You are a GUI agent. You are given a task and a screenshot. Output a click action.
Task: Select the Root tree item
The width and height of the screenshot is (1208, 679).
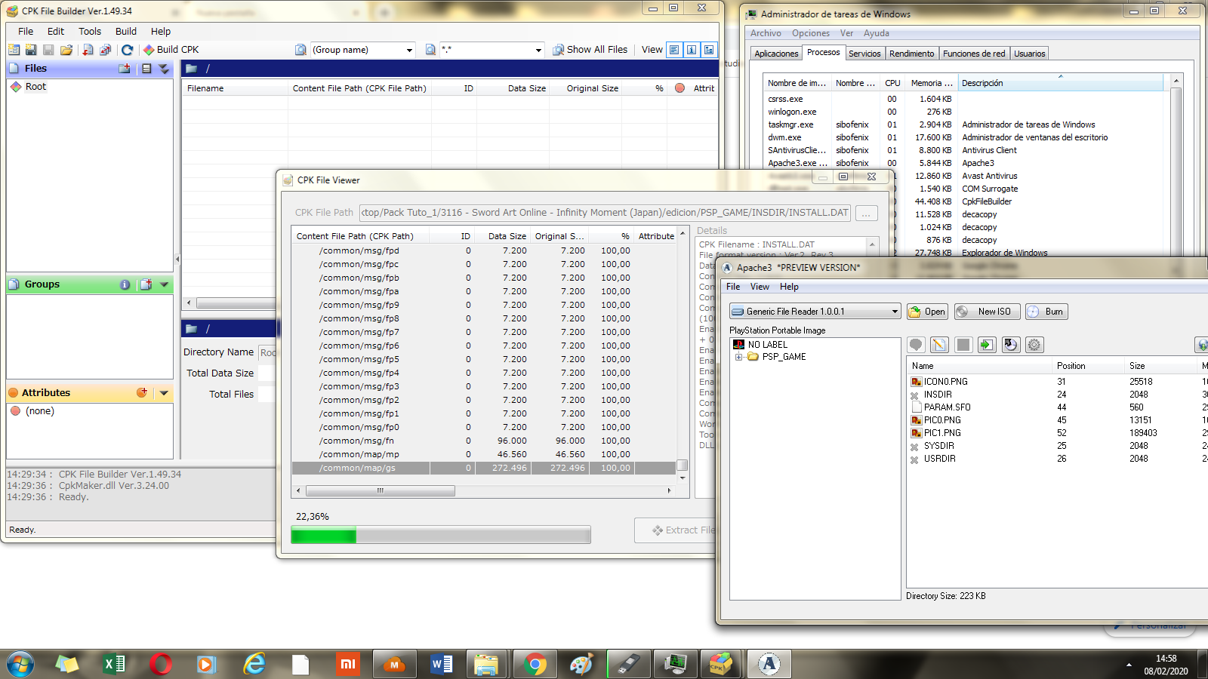point(35,87)
